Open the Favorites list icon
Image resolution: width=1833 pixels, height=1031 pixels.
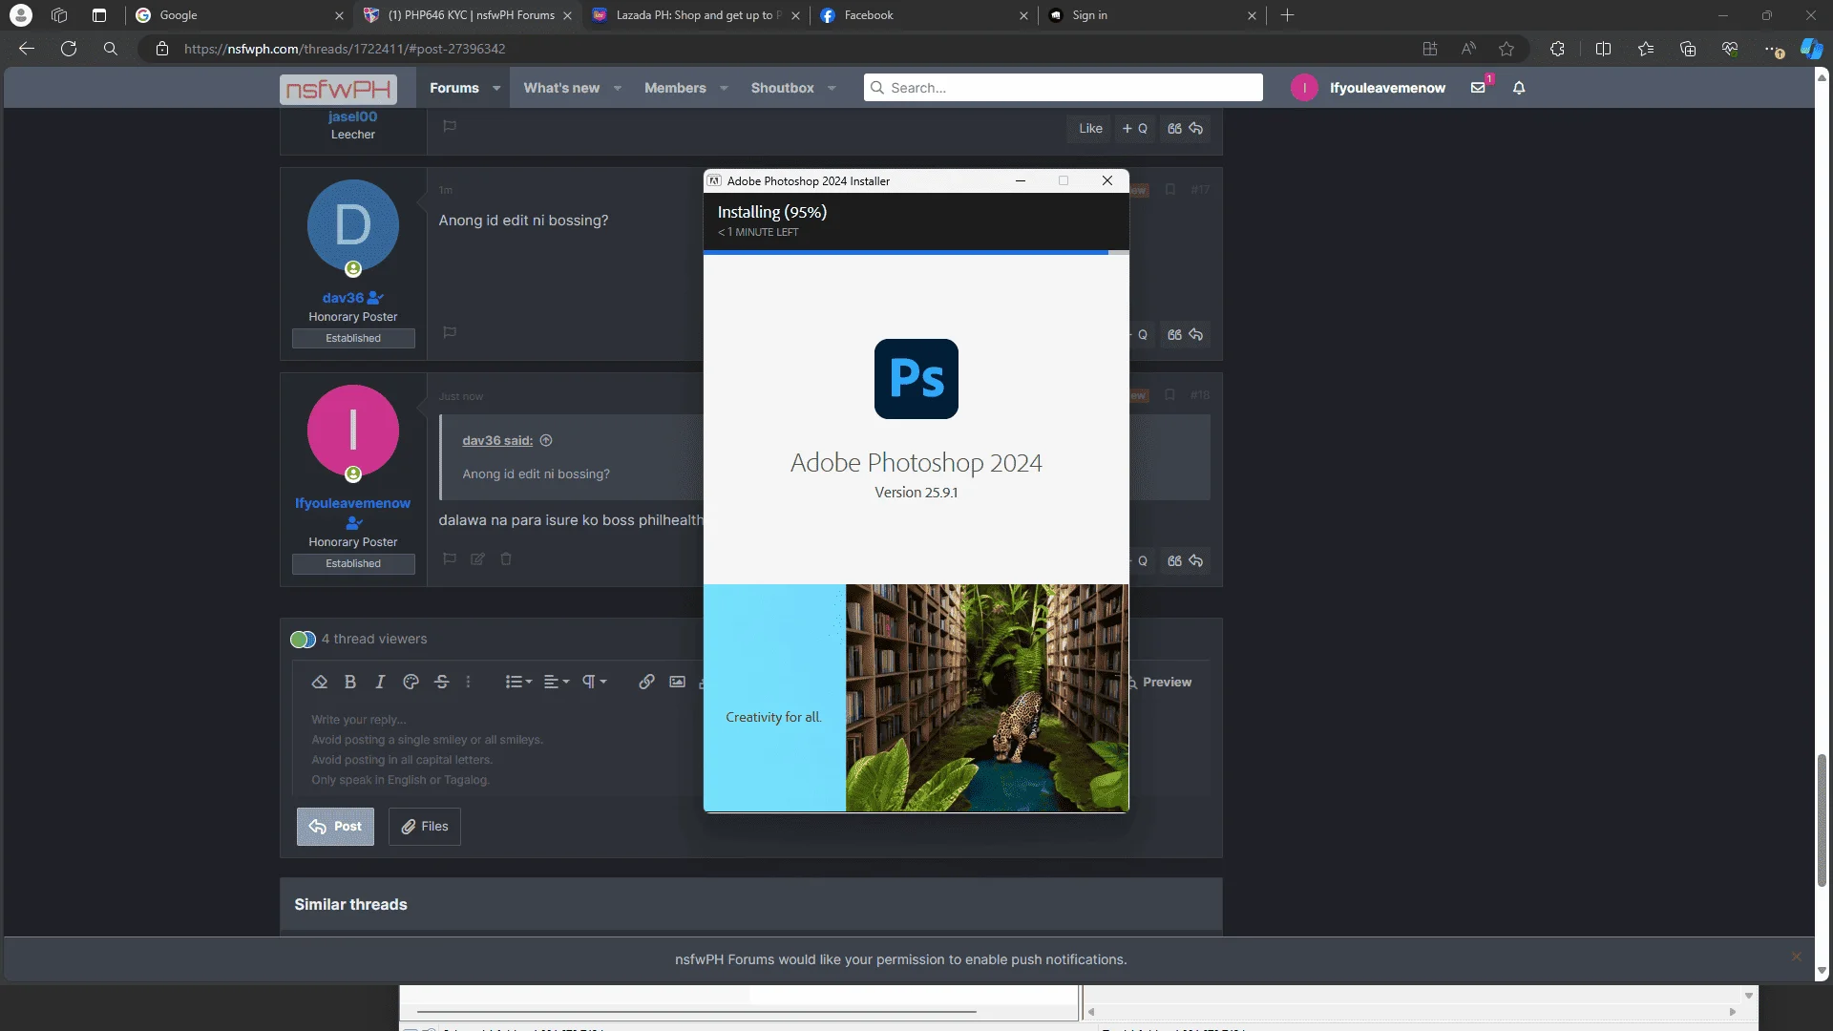click(x=1646, y=49)
